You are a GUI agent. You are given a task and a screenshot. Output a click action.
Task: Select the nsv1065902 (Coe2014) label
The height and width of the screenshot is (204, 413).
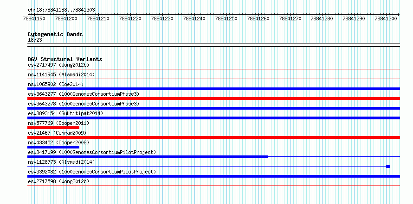(x=56, y=84)
